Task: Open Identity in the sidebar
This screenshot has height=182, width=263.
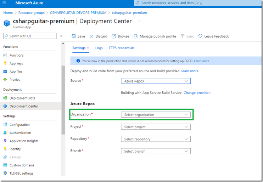Action: pos(15,149)
